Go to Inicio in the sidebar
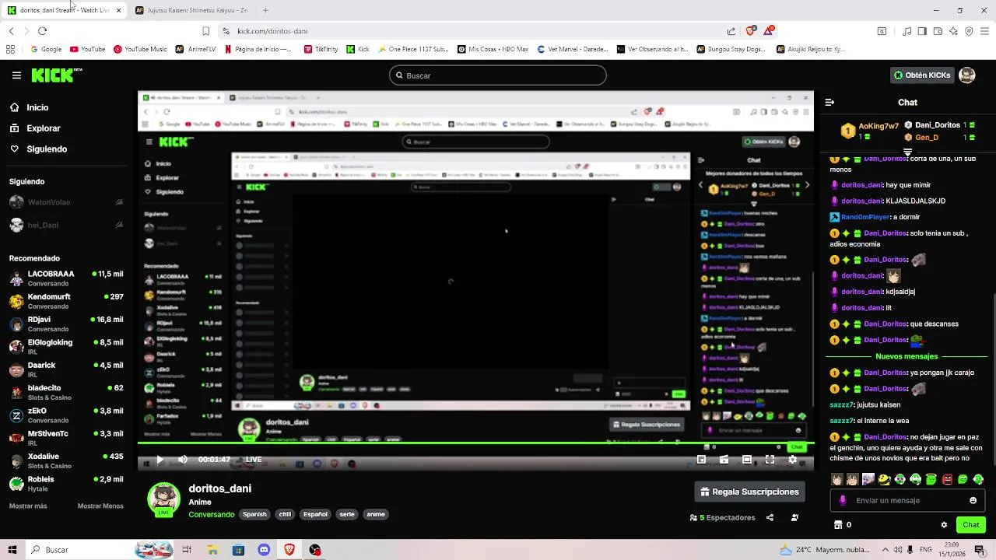The image size is (996, 560). click(37, 107)
